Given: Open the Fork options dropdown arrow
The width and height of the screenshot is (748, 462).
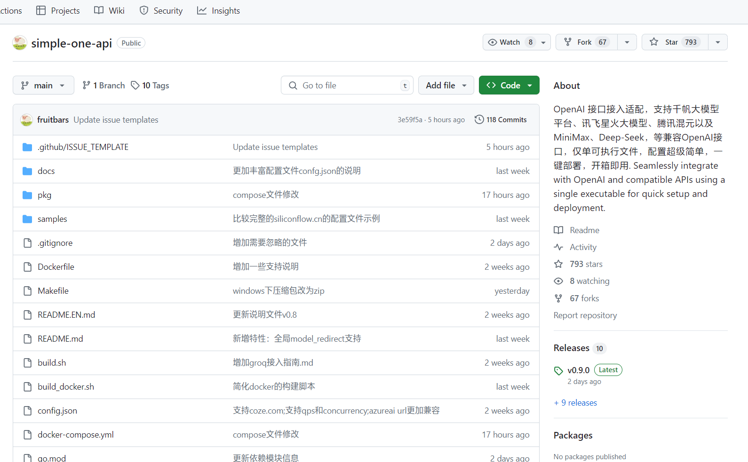Looking at the screenshot, I should pos(627,42).
